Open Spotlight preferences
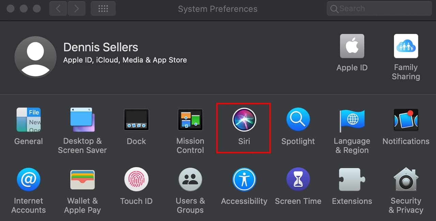 298,120
